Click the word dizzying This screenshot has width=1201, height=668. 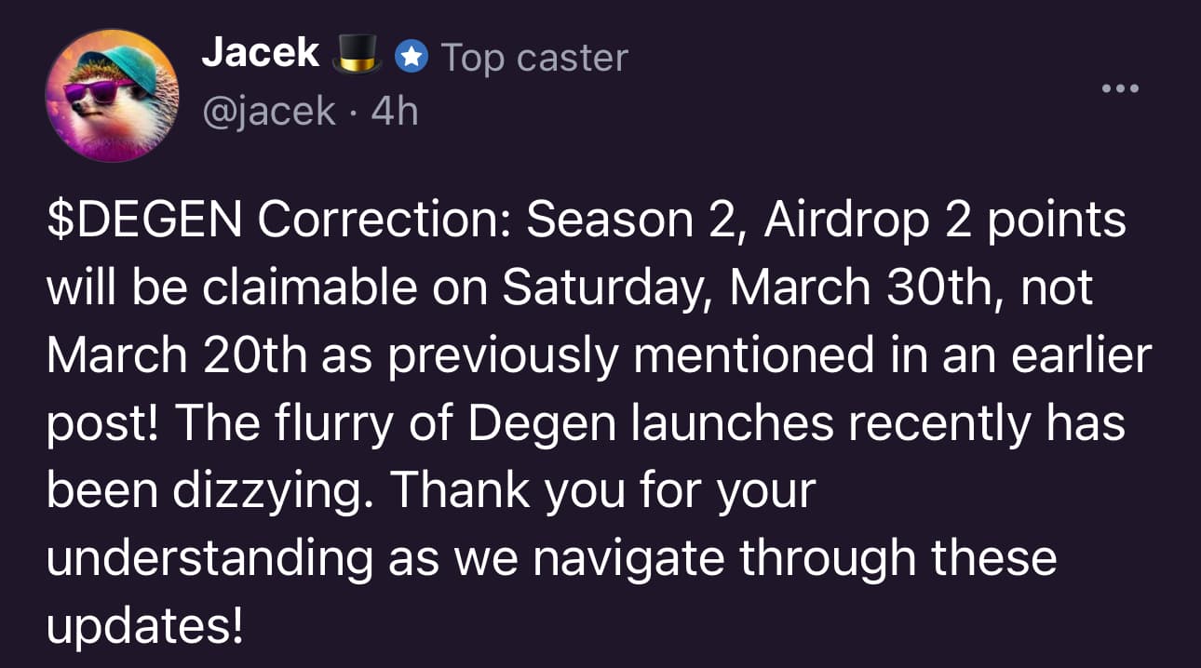(x=262, y=491)
